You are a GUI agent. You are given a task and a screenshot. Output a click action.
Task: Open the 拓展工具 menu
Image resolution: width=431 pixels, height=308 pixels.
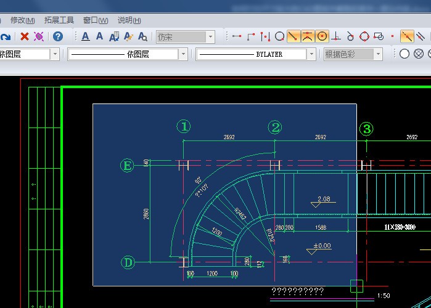click(59, 20)
